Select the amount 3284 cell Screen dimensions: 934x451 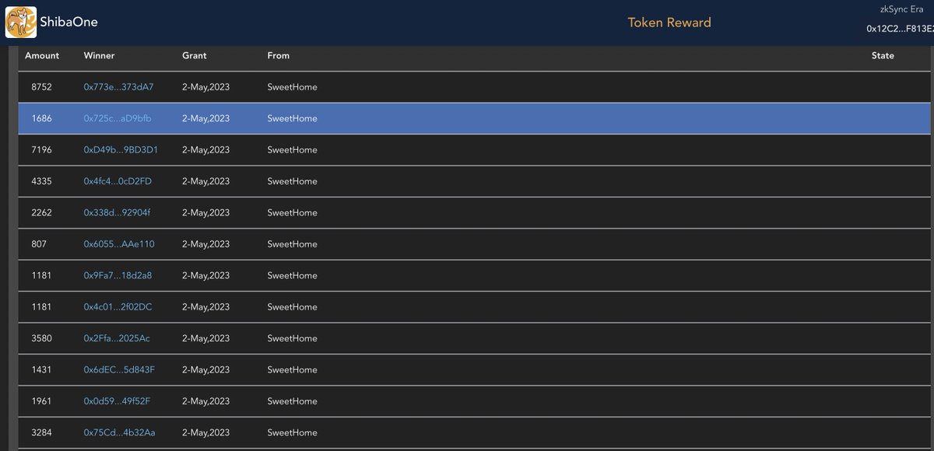[x=41, y=432]
